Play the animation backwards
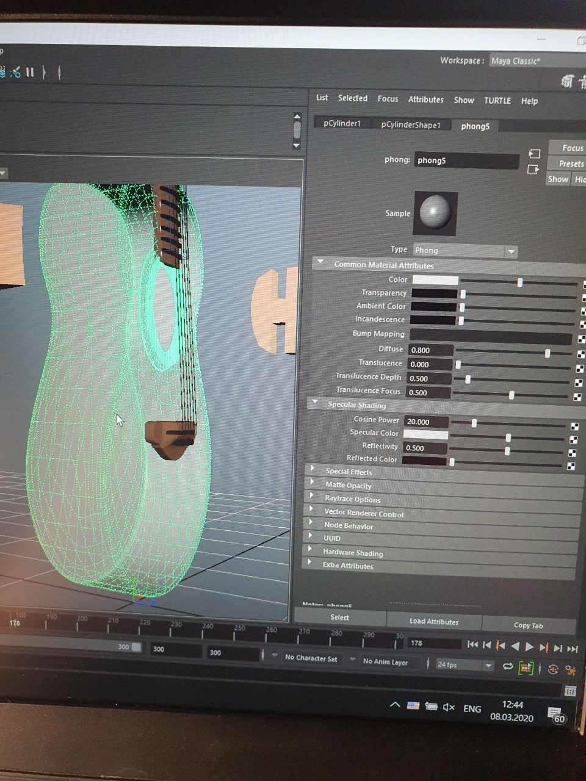This screenshot has width=586, height=781. [x=515, y=646]
